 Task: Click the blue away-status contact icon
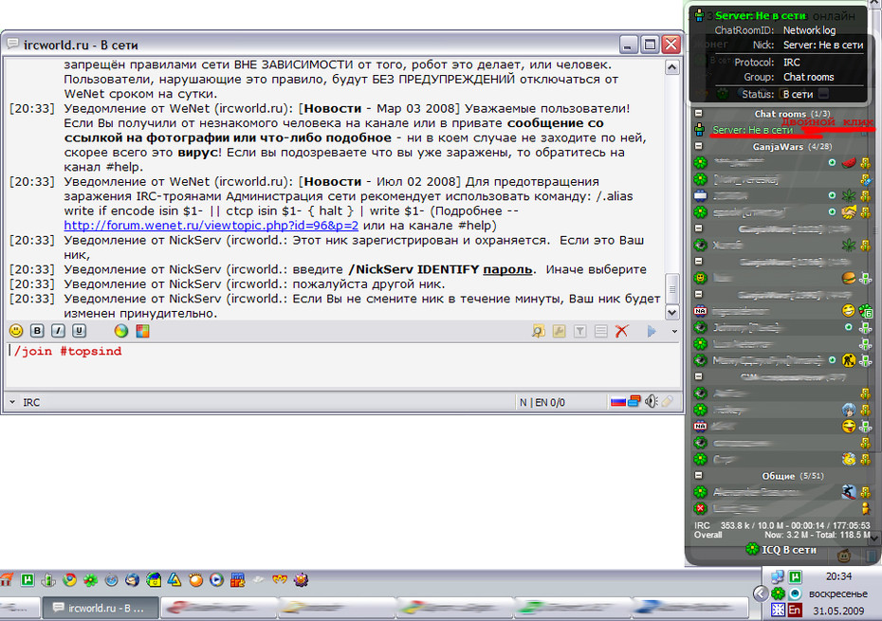700,195
